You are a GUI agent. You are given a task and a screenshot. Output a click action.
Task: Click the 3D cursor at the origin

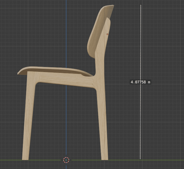(66, 160)
